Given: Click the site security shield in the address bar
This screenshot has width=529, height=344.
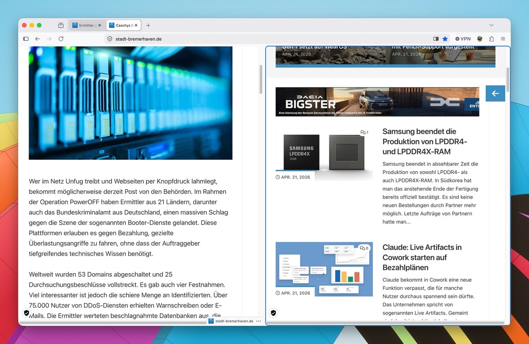Looking at the screenshot, I should [x=110, y=39].
